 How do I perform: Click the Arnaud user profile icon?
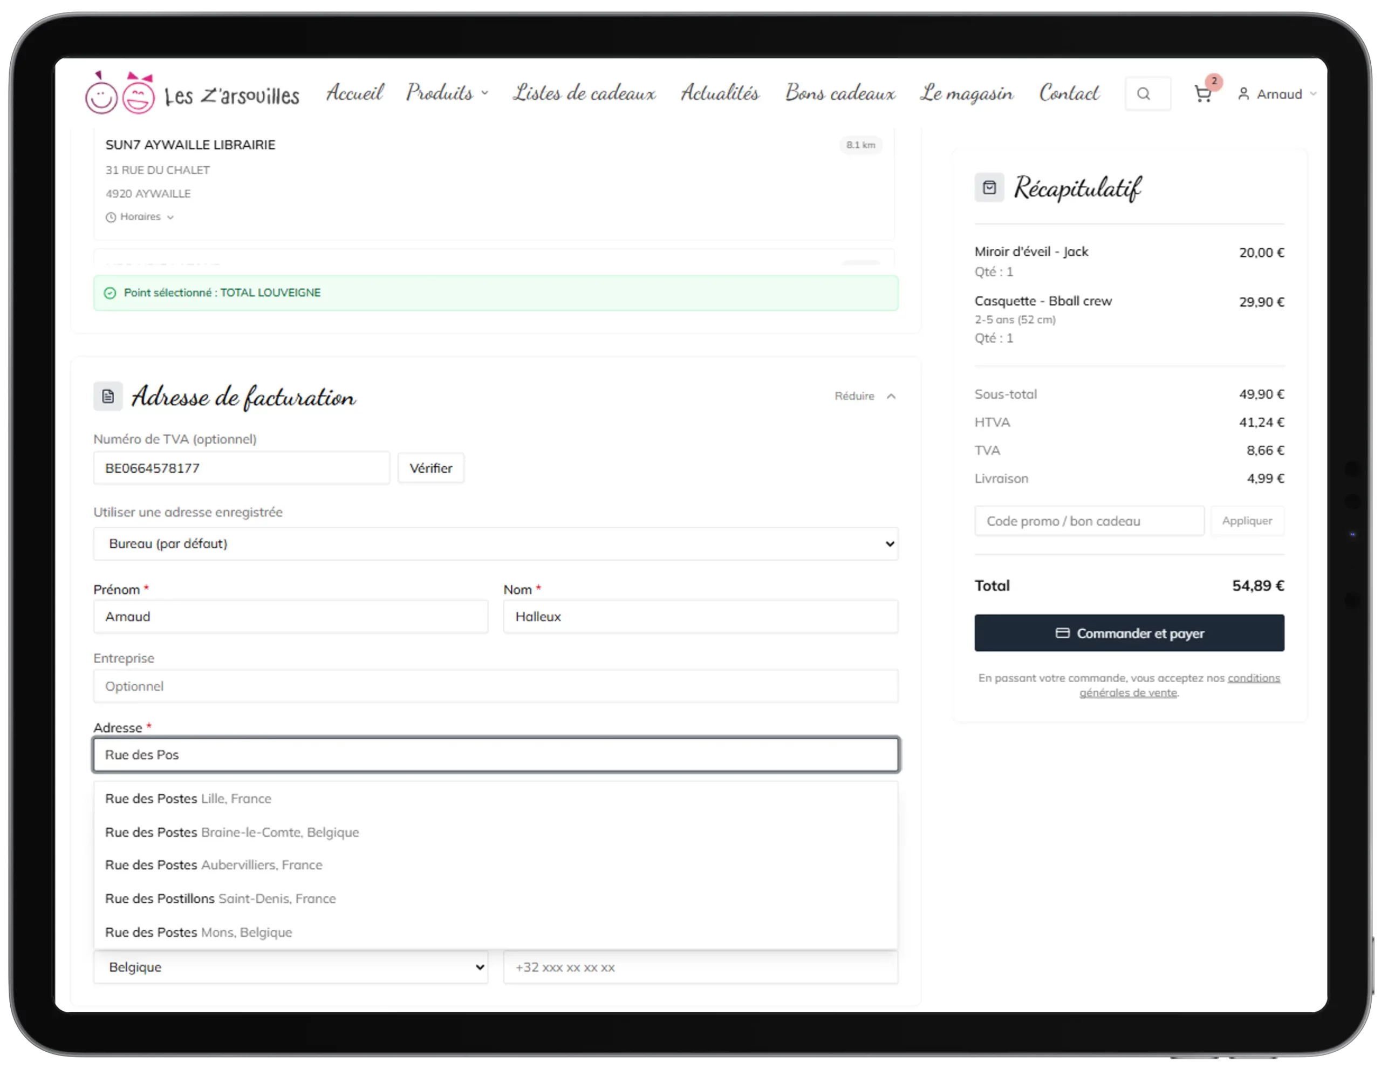(x=1243, y=94)
